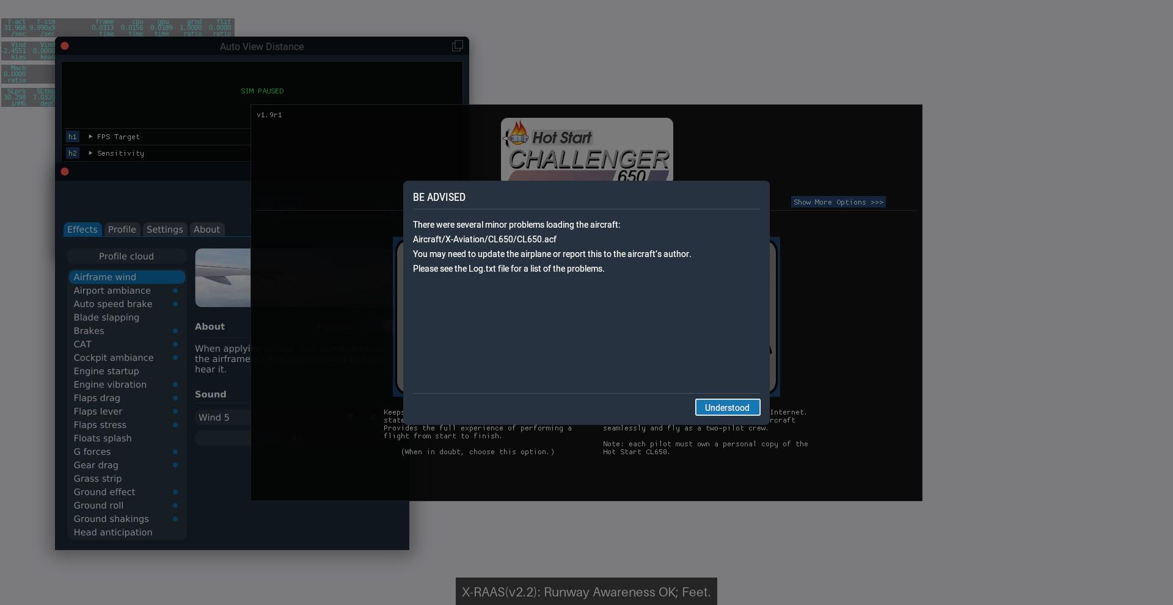
Task: Click the h1 badge beside FPS Target
Action: coord(73,137)
